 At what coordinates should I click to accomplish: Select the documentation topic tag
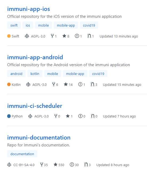coord(22,154)
